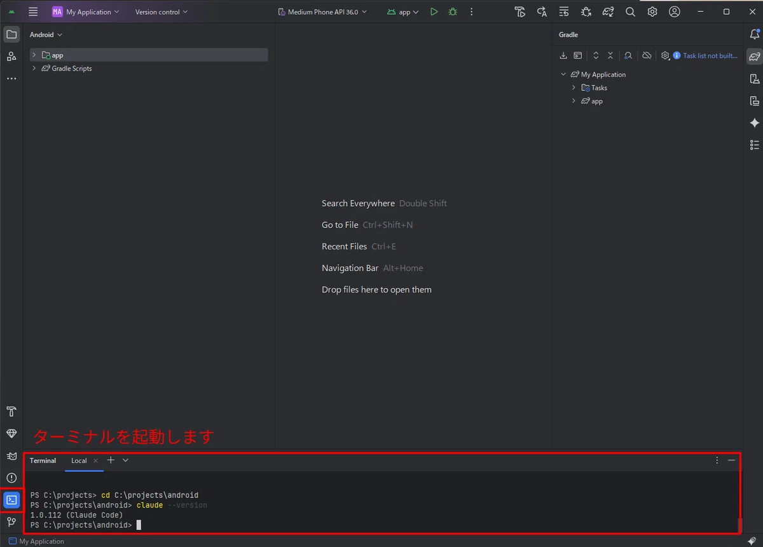Expand the app node in Gradle tree
Screen dimensions: 763x547
[574, 101]
